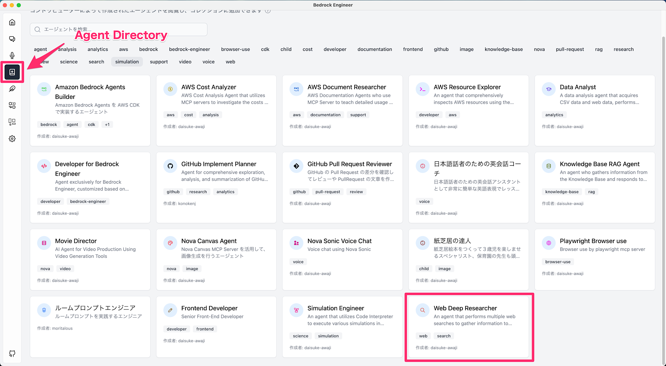Open the Chat page in sidebar
The height and width of the screenshot is (366, 666).
point(12,39)
